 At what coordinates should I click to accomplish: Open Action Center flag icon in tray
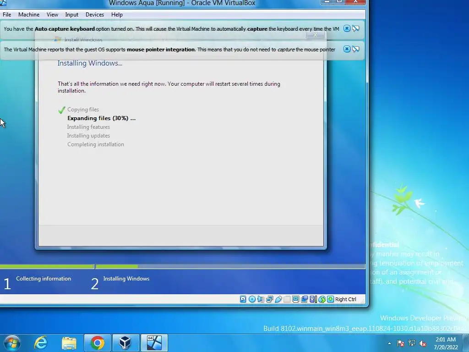point(400,343)
